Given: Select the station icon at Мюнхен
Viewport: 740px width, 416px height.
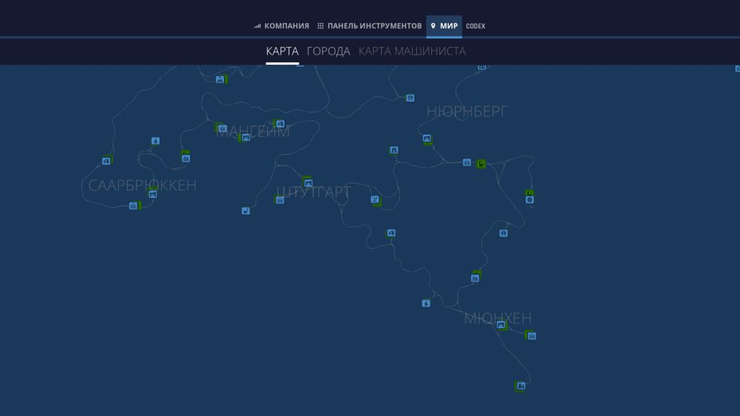Looking at the screenshot, I should [x=501, y=324].
